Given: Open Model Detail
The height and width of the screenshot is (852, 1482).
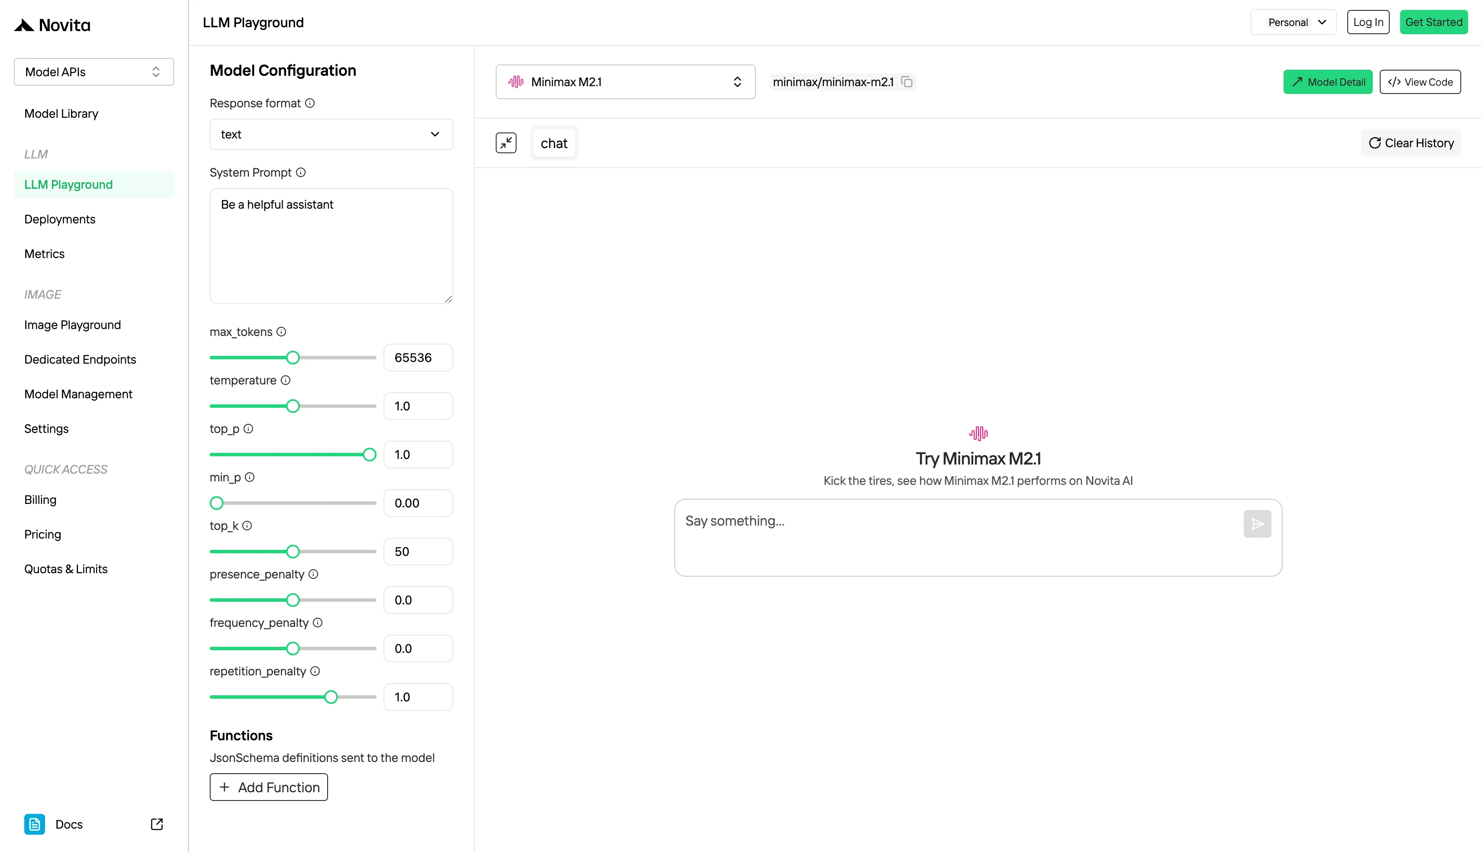Looking at the screenshot, I should 1327,82.
